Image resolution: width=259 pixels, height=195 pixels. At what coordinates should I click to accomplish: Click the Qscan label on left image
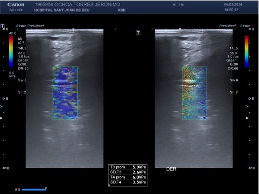[x=23, y=60]
